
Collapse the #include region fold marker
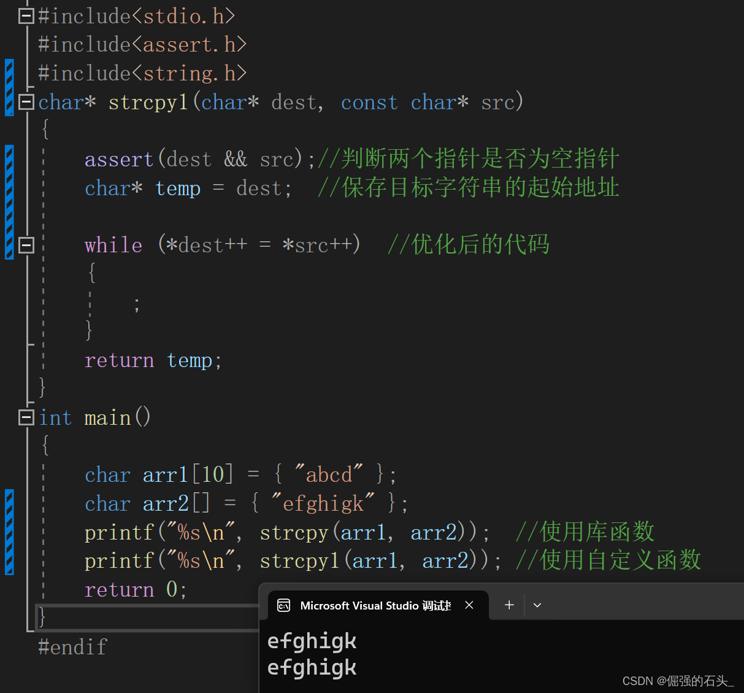coord(26,16)
